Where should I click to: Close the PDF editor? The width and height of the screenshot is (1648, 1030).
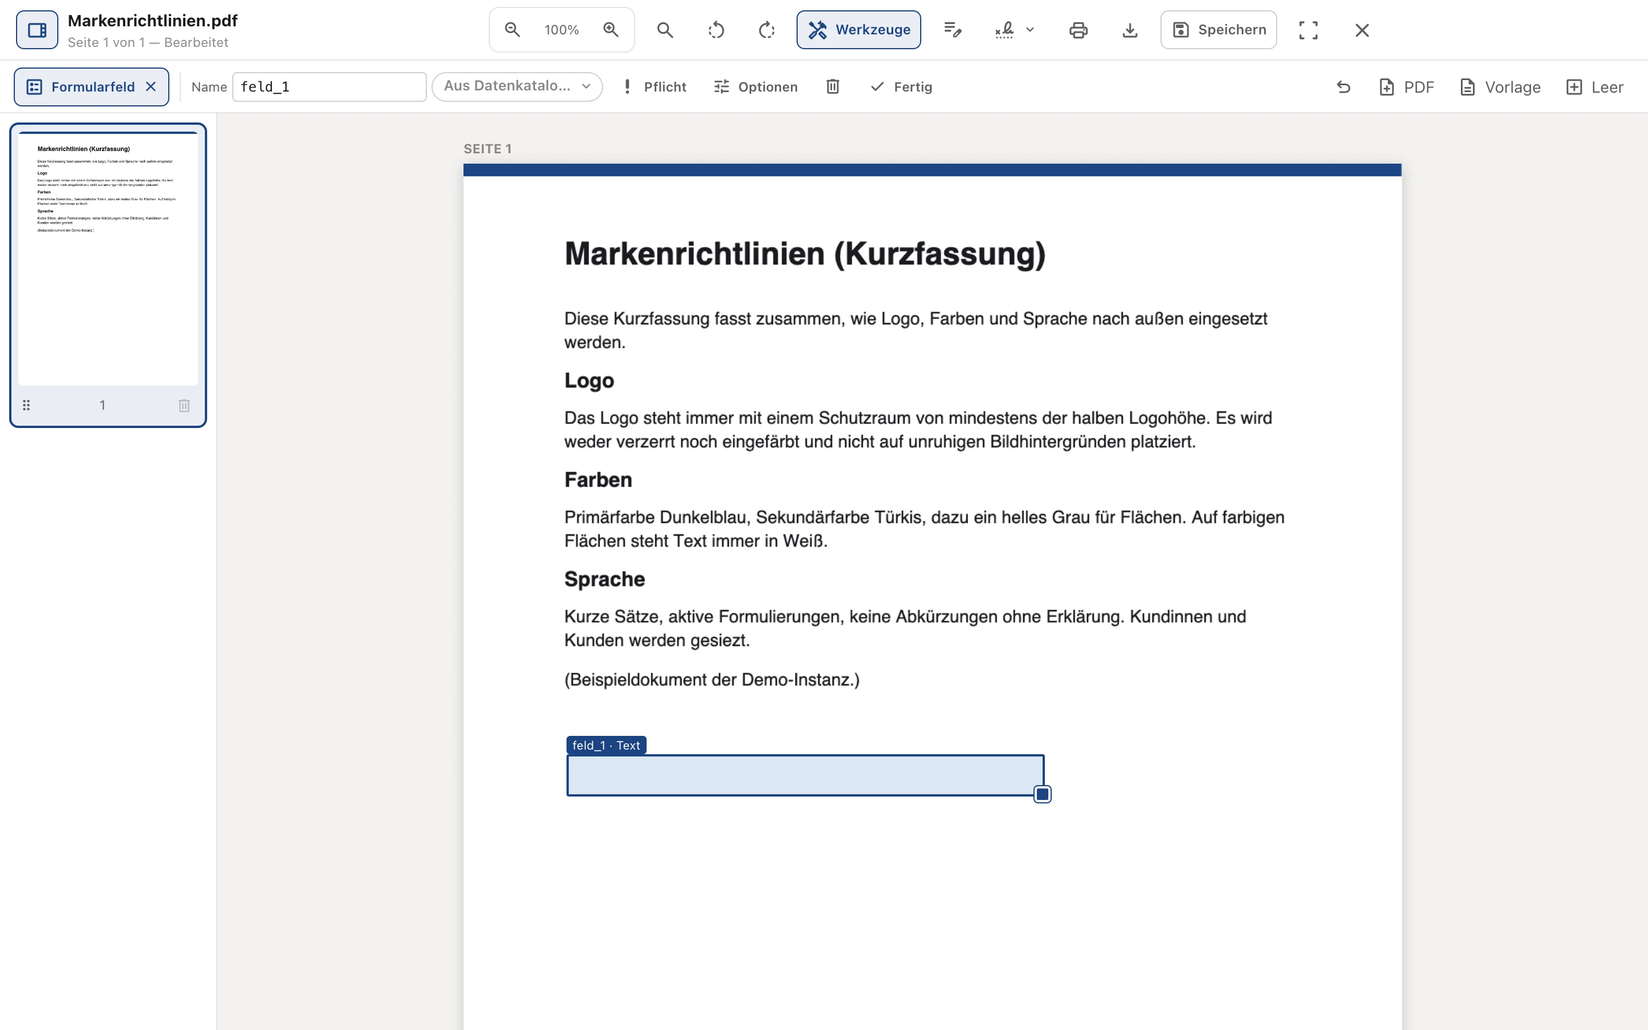point(1362,30)
